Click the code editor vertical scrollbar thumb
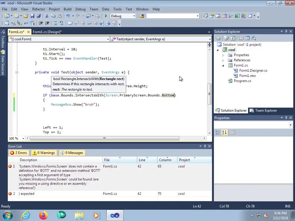295x221 pixels. point(209,94)
